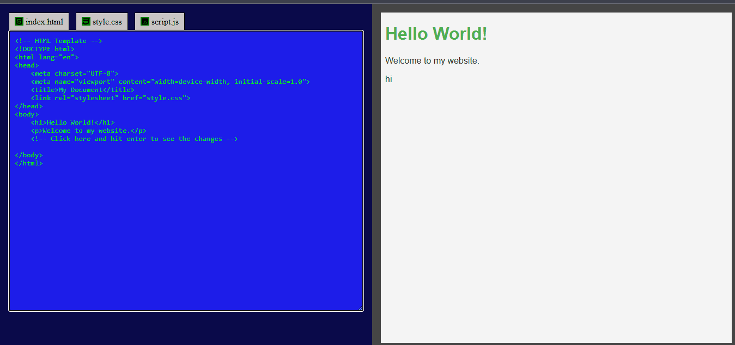
Task: Click the HTML5 icon on the index.html tab
Action: (19, 22)
